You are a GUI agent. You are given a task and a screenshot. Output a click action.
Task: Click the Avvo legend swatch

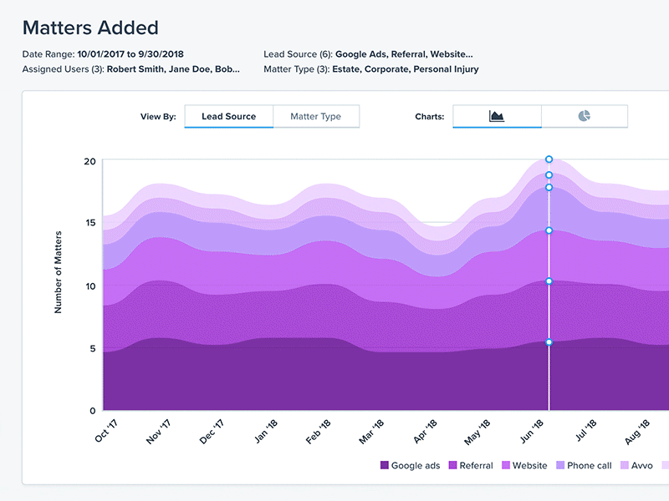coord(623,465)
